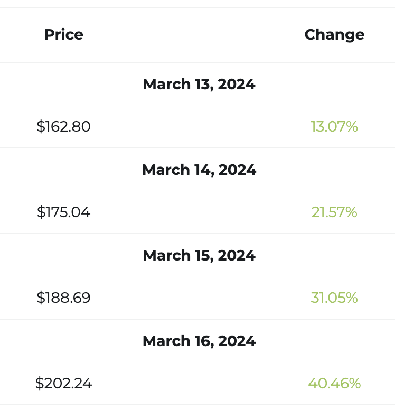Click the 40.46% change value

(334, 384)
